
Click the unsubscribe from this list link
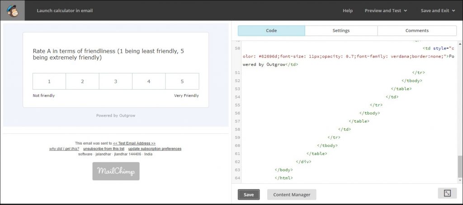[104, 149]
